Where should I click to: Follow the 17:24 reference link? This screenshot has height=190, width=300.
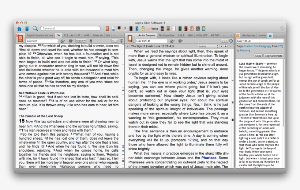click(192, 140)
